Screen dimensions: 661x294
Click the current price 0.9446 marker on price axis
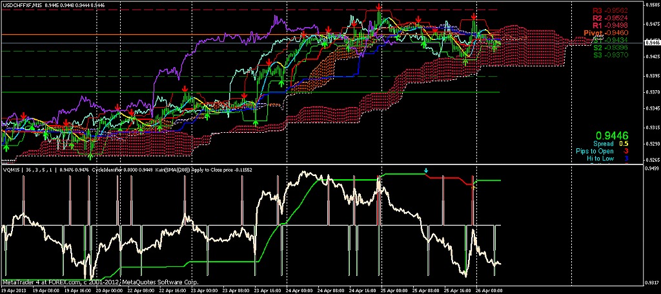click(x=653, y=42)
